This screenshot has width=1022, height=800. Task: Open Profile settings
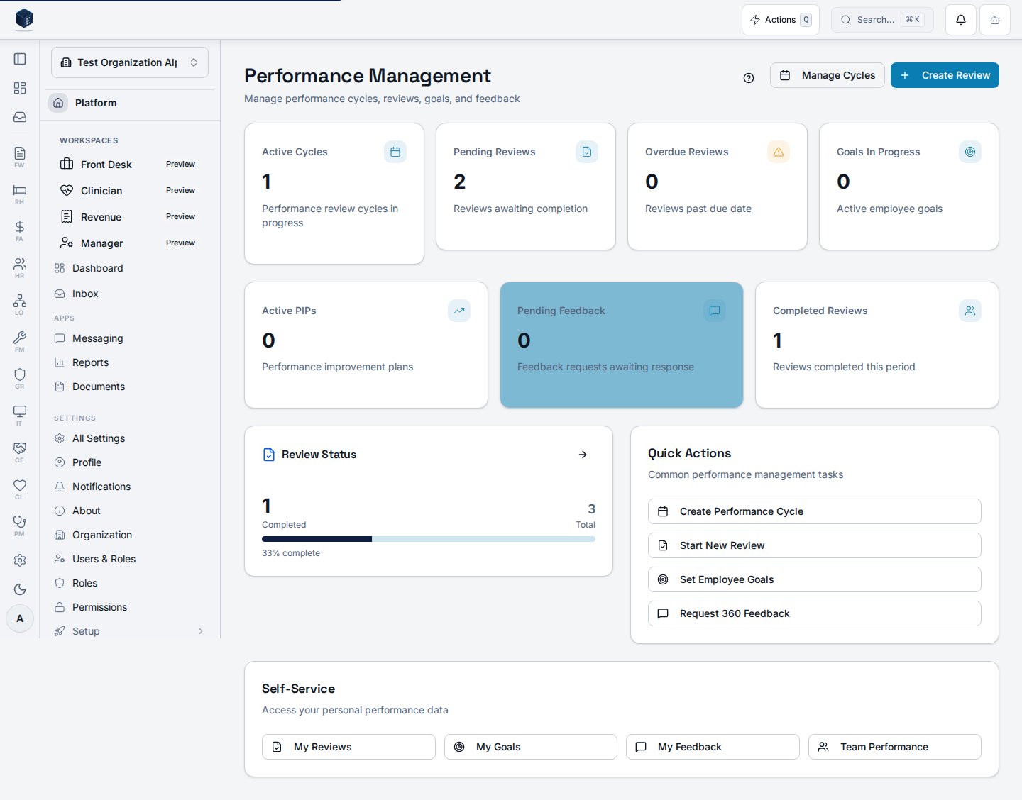(x=130, y=462)
